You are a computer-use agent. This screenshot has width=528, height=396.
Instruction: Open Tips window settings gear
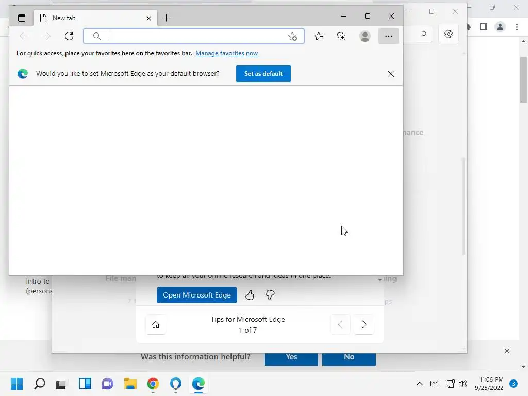click(449, 34)
